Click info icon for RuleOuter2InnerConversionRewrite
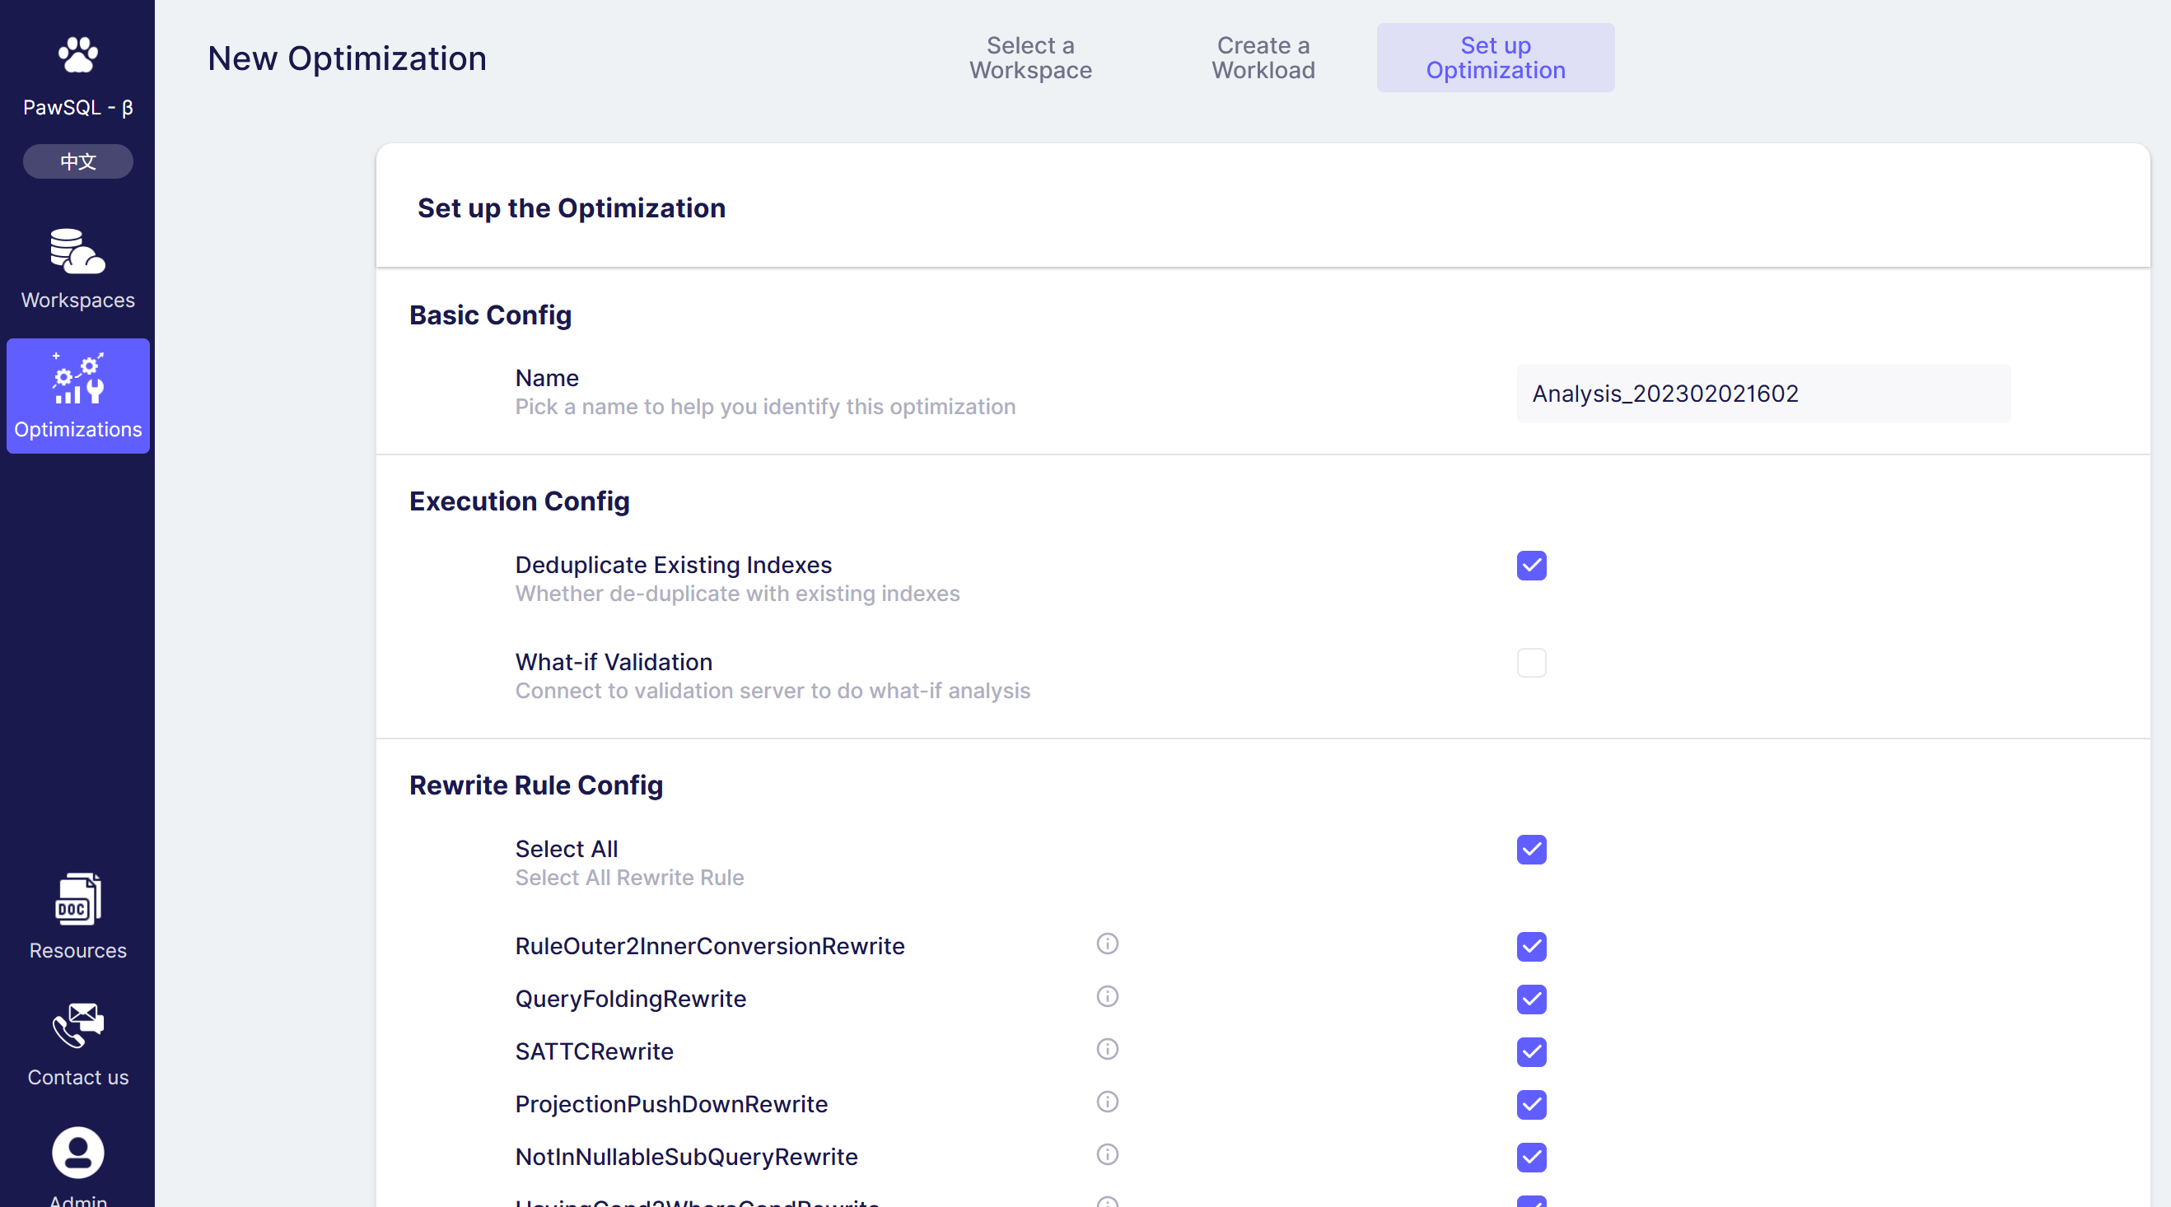Image resolution: width=2171 pixels, height=1207 pixels. 1107,944
